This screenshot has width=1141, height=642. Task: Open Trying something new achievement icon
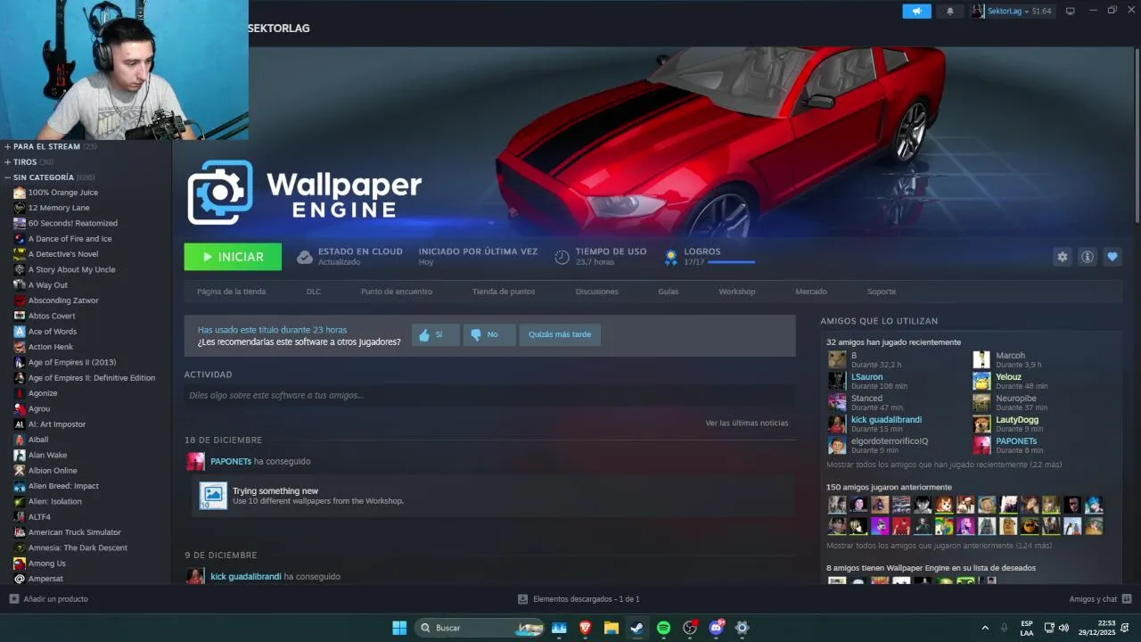213,496
